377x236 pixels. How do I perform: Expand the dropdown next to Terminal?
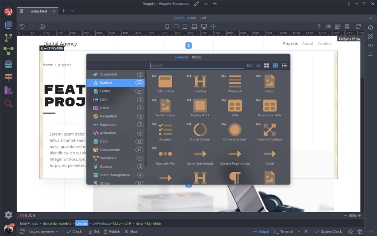tap(299, 231)
